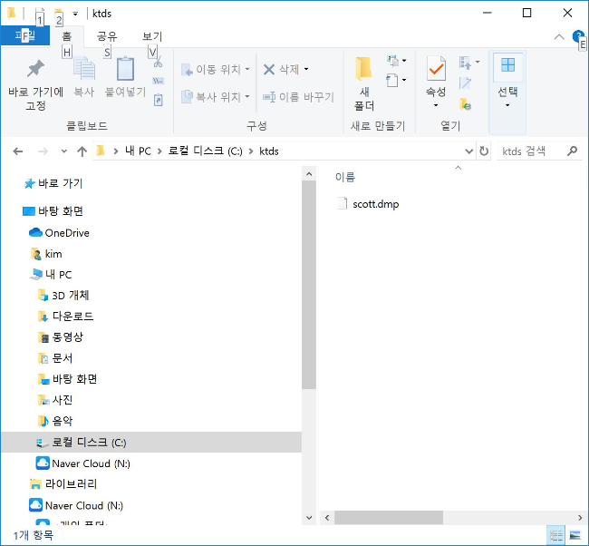This screenshot has width=589, height=546.
Task: Click the paste shortcut icon
Action: (159, 100)
